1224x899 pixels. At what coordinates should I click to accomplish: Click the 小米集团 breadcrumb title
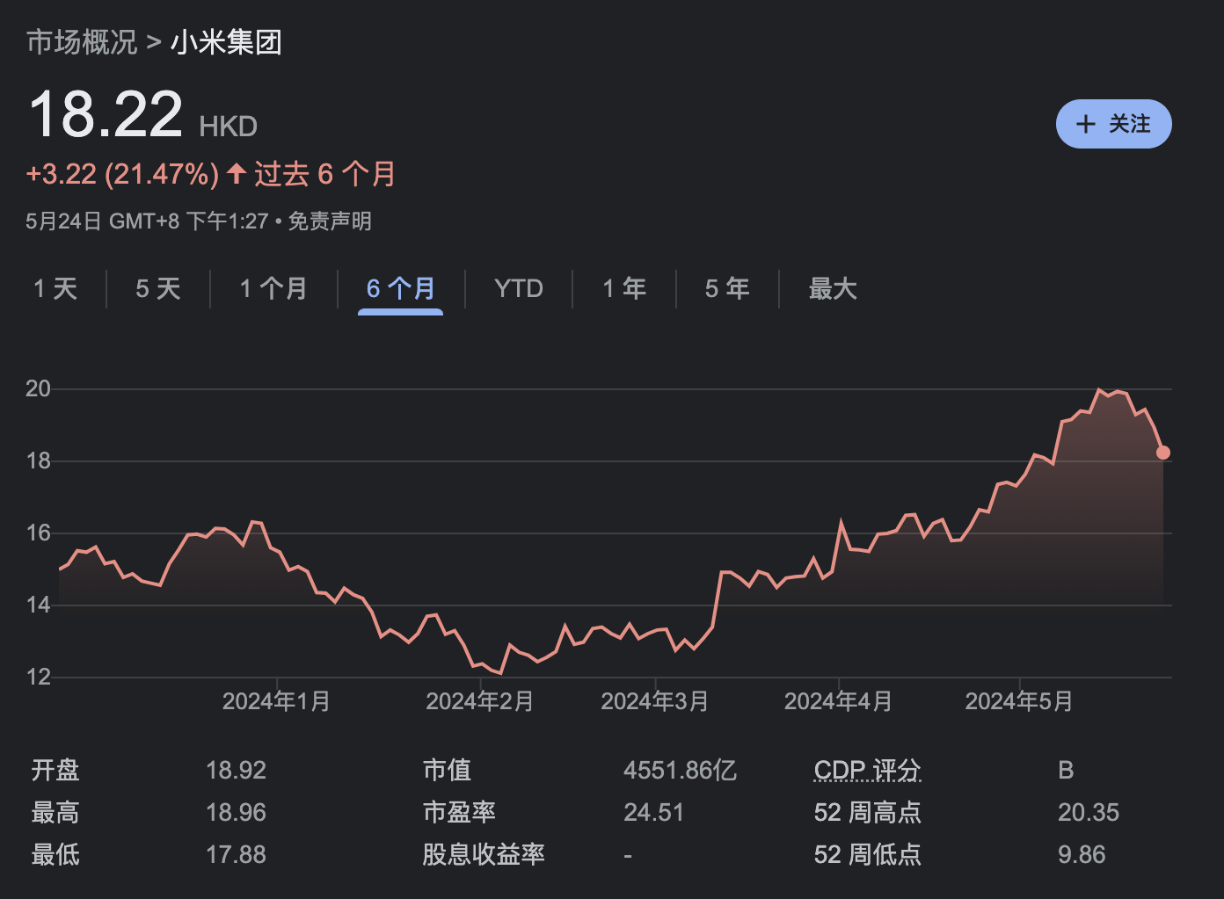pos(226,42)
